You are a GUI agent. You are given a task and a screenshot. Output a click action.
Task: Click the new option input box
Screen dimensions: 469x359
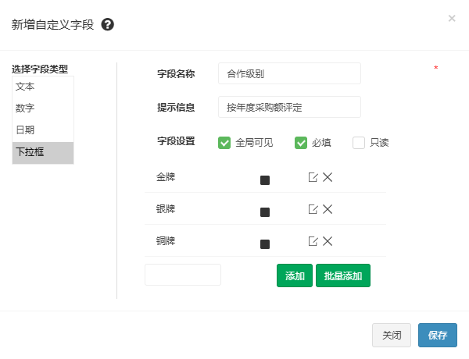(x=183, y=275)
